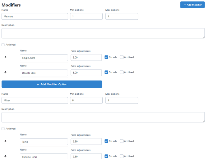Click the Measure description text area

point(103,33)
